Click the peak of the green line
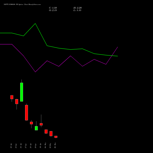153x153 pixels. (35, 24)
